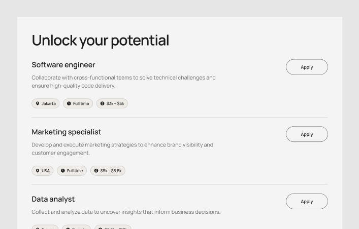The height and width of the screenshot is (229, 359).
Task: Click the clock icon under Data analyst
Action: [68, 228]
